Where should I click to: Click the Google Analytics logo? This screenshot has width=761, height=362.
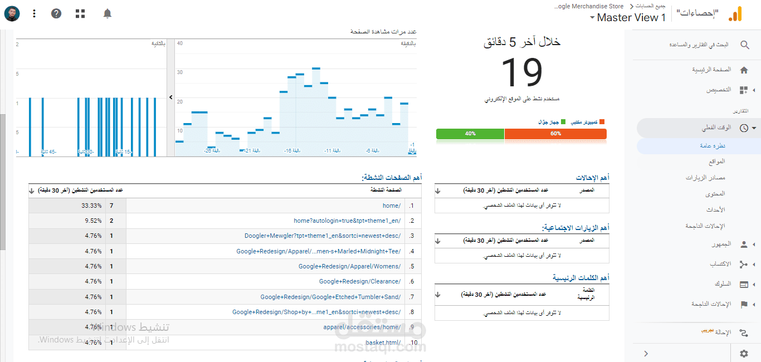pyautogui.click(x=735, y=14)
